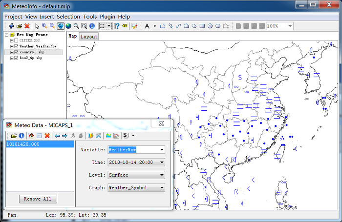Click the Remove Layer red X
The width and height of the screenshot is (342, 222).
point(27,26)
